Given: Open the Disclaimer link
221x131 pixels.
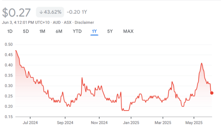Looking at the screenshot, I should pos(84,22).
